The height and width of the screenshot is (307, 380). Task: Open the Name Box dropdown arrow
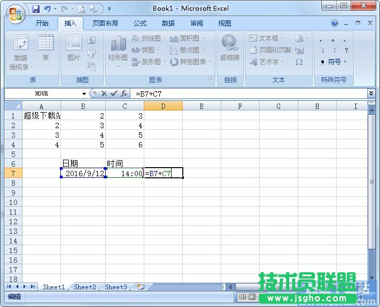pos(84,93)
